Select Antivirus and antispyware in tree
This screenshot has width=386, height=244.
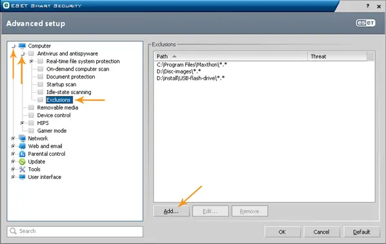[67, 53]
